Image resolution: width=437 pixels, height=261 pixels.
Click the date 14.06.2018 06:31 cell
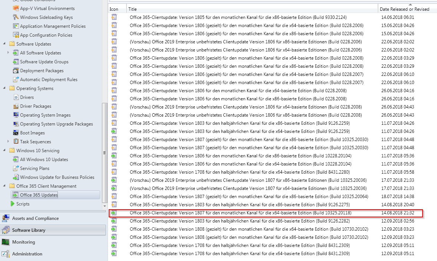pyautogui.click(x=398, y=17)
